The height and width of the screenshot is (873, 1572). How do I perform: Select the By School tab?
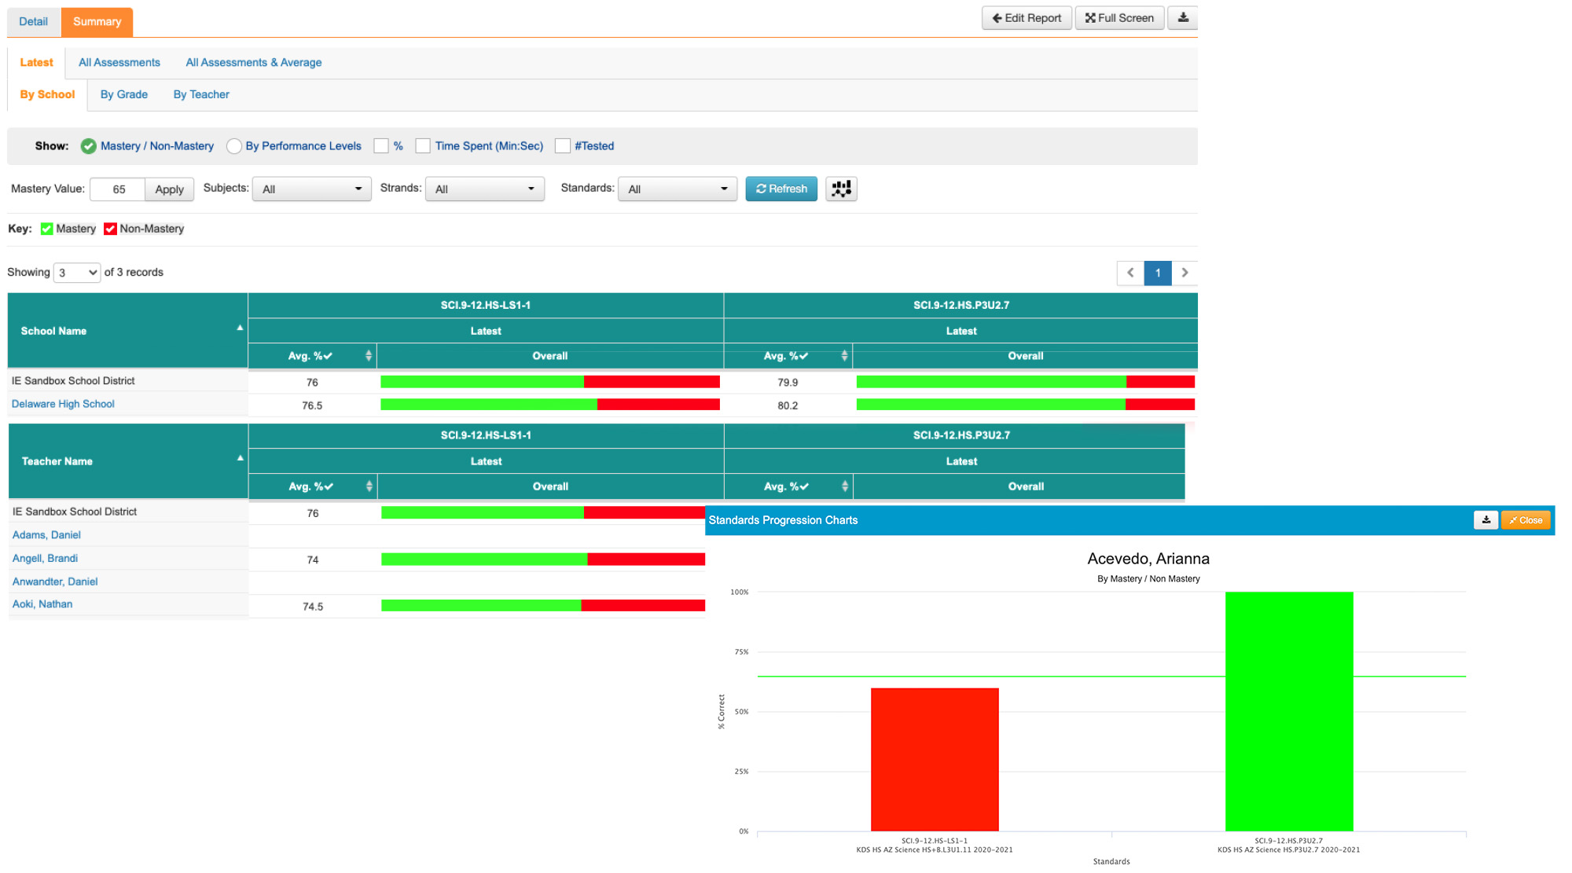[x=47, y=94]
